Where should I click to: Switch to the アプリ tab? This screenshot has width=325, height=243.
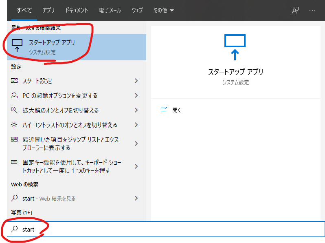pos(49,10)
